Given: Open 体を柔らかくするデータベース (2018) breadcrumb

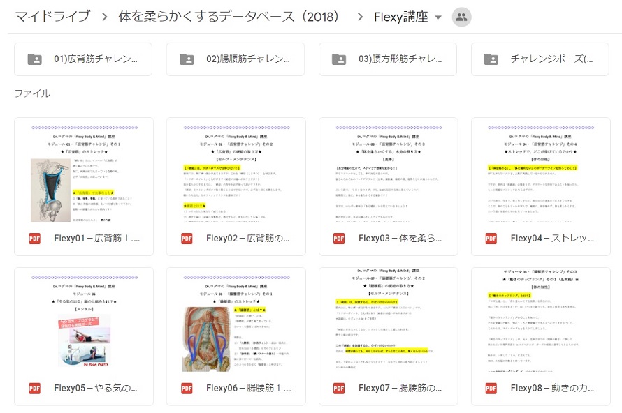Looking at the screenshot, I should pos(229,17).
